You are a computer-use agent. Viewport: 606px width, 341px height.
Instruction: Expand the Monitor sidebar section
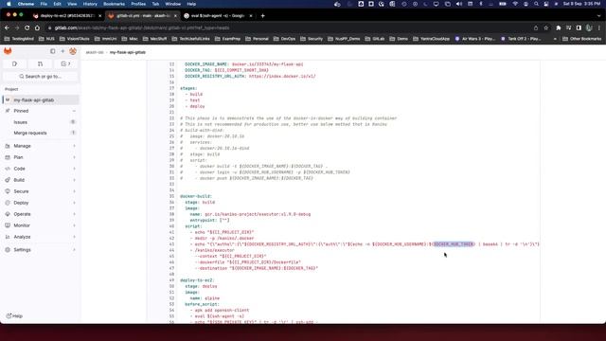(41, 225)
